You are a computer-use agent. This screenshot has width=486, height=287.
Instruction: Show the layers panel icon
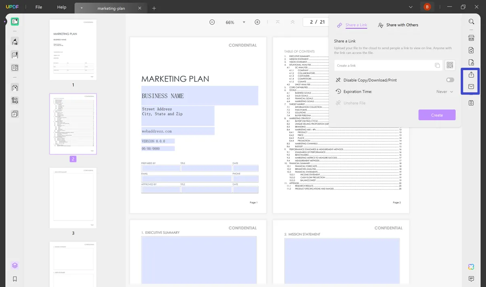15,265
